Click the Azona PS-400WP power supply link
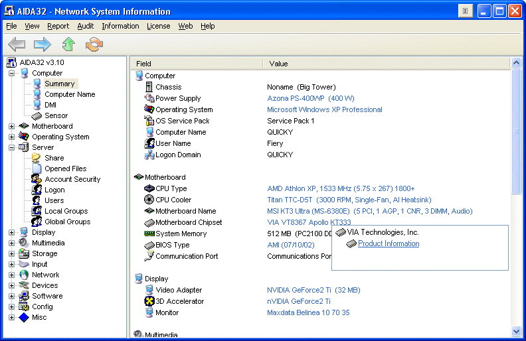The image size is (526, 341). (311, 98)
